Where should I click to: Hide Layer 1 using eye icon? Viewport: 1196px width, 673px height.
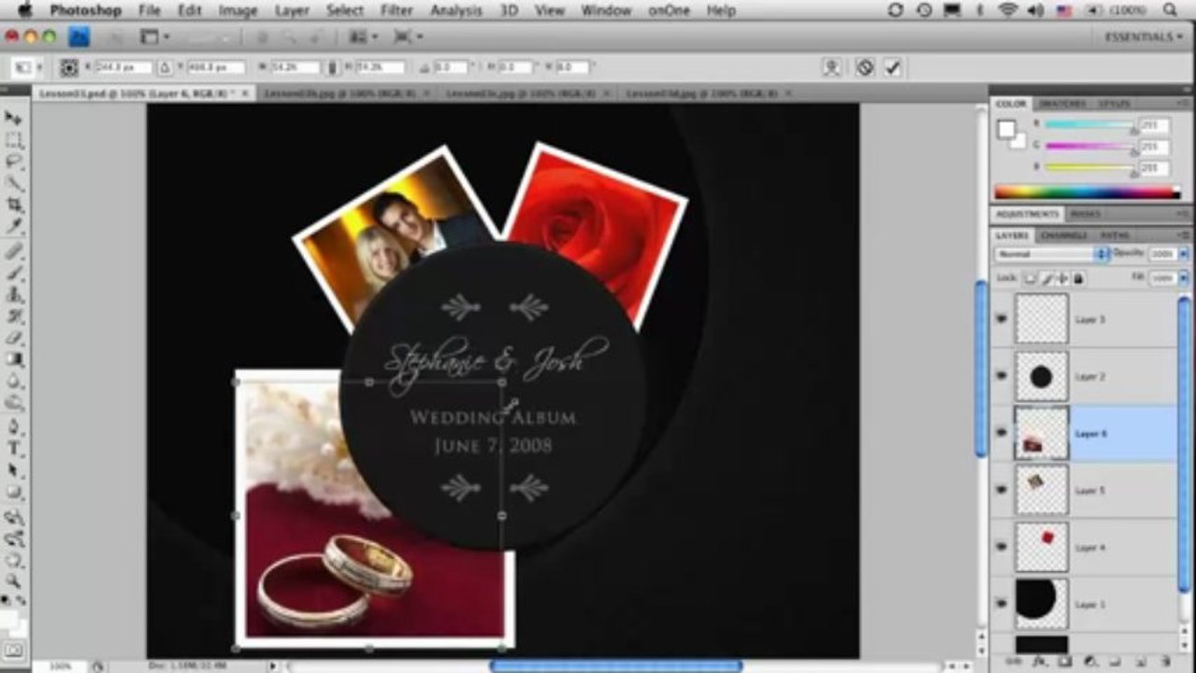(1001, 604)
